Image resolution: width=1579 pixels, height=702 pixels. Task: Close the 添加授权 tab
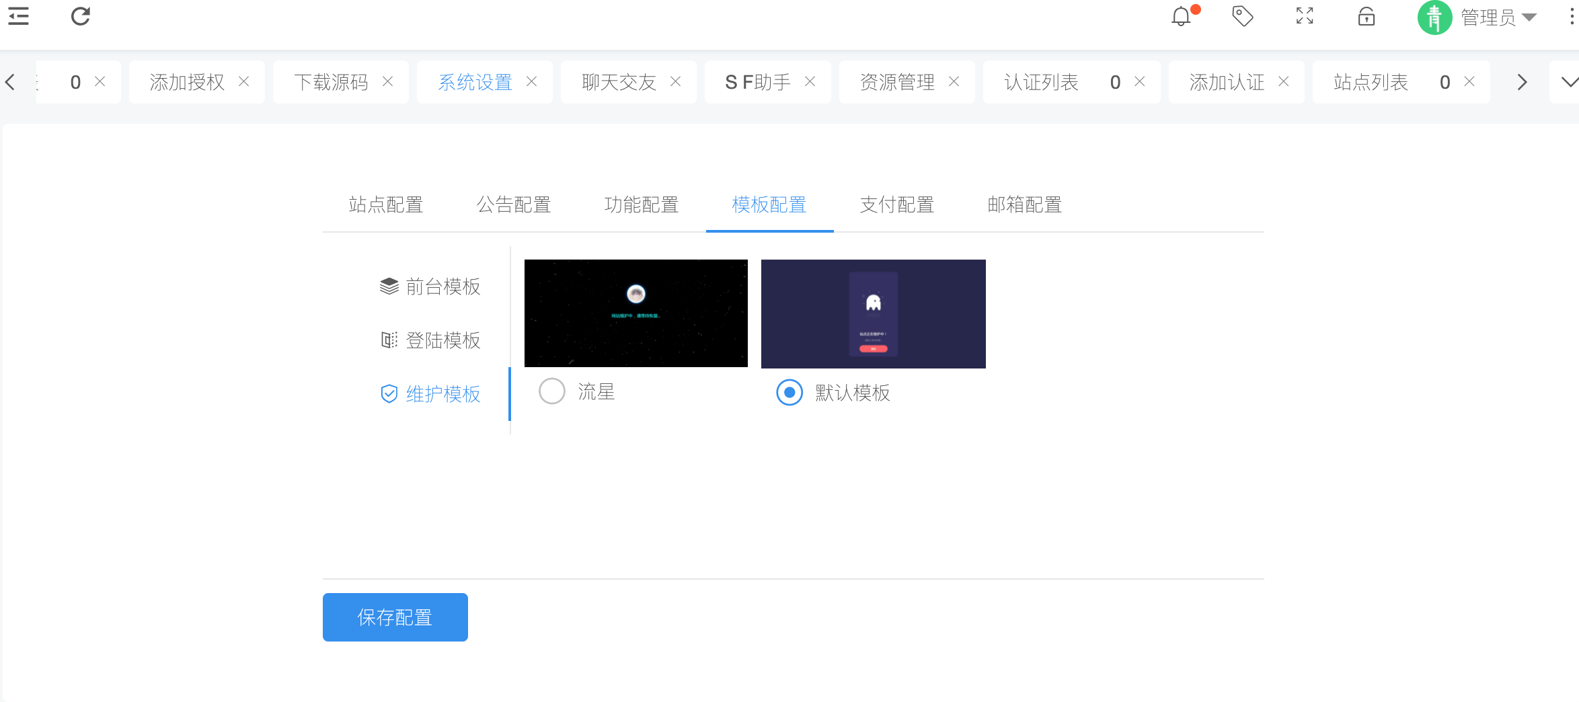244,81
